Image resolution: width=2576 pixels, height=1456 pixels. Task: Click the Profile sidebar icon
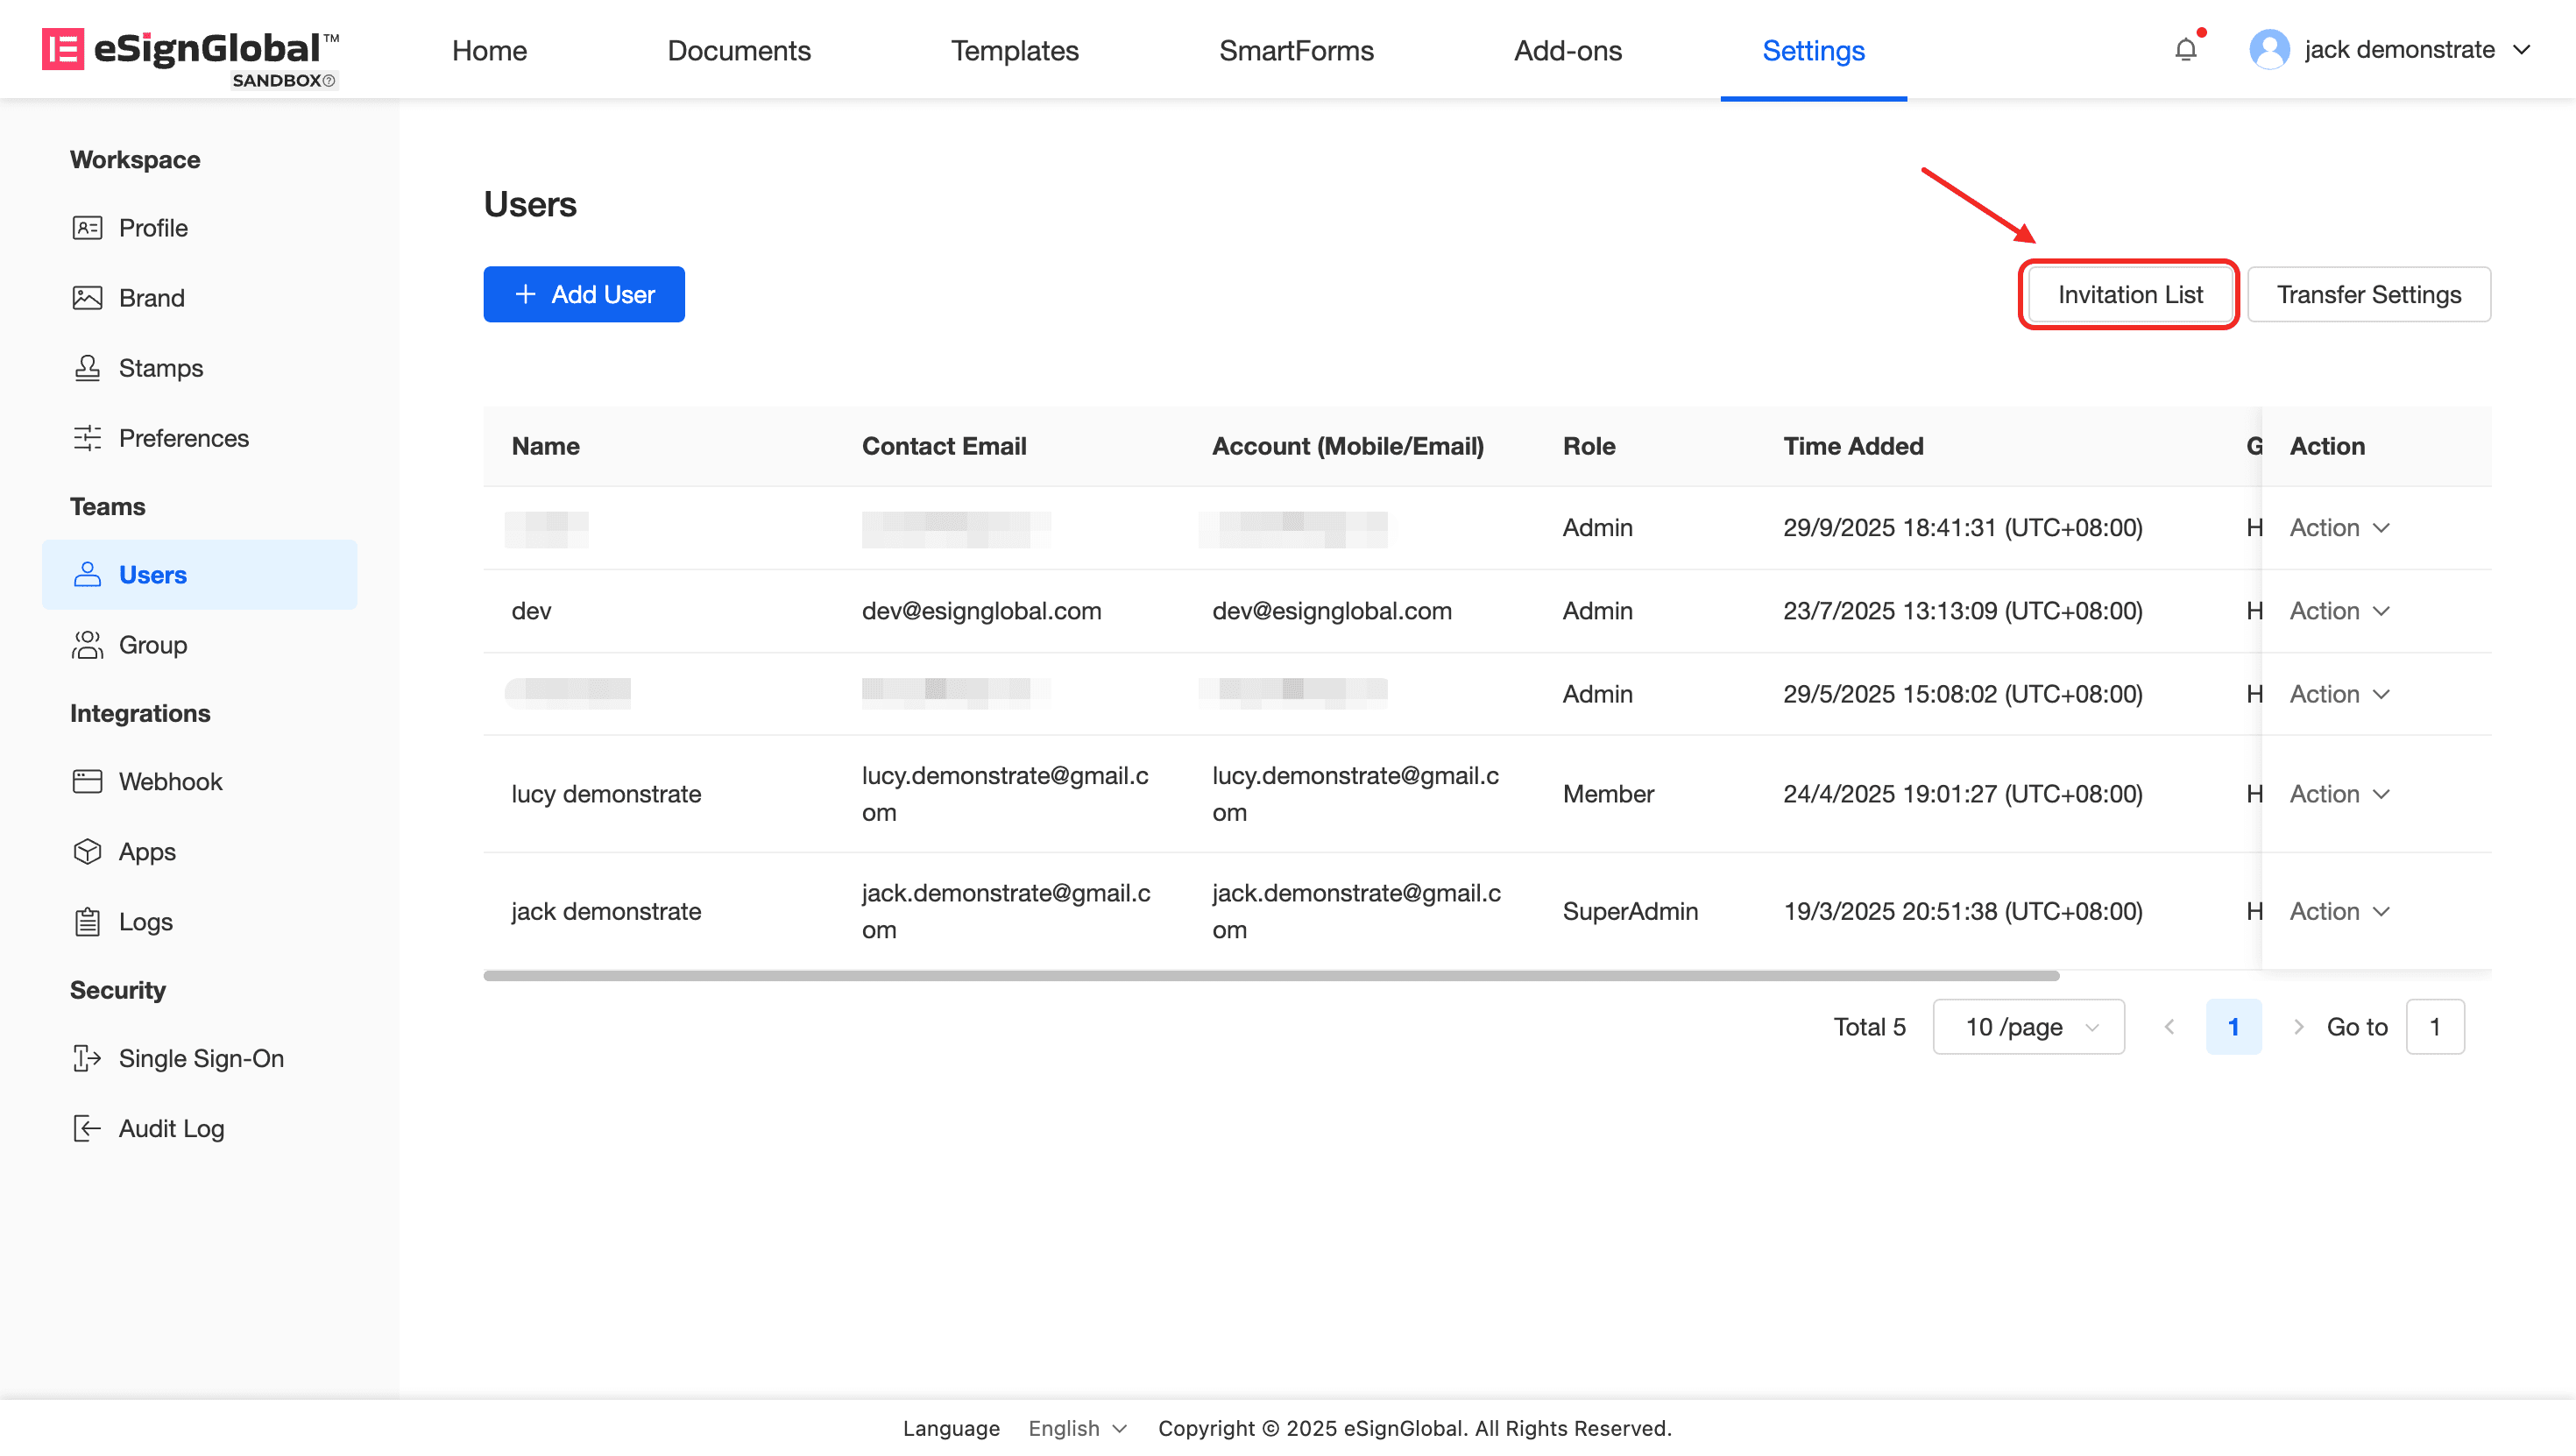[x=87, y=228]
